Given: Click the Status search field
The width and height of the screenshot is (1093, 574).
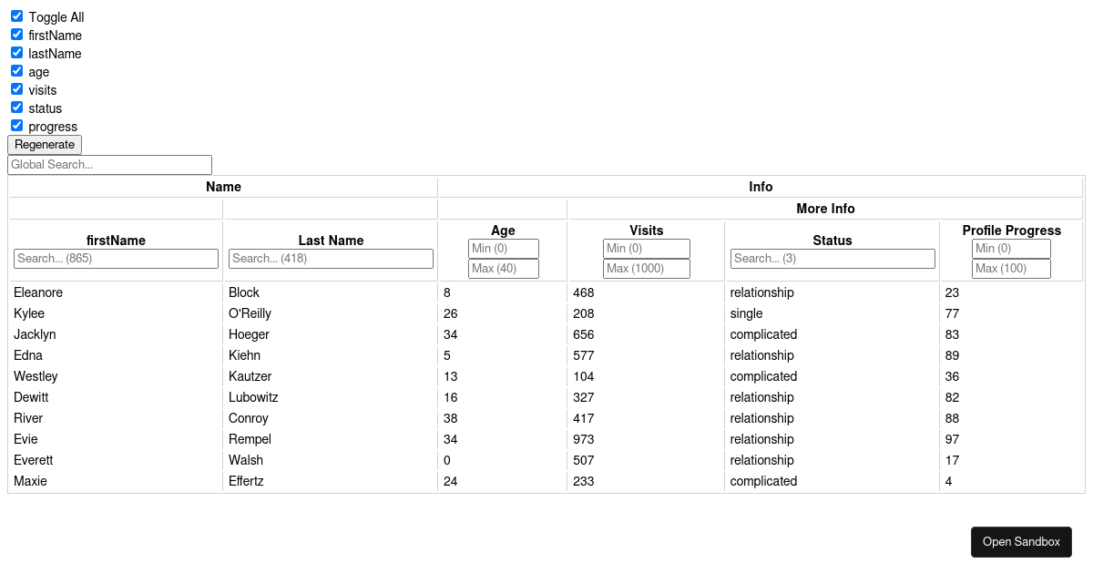Looking at the screenshot, I should [x=832, y=258].
